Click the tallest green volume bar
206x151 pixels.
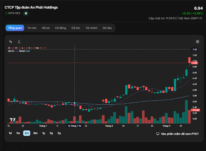pyautogui.click(x=186, y=112)
